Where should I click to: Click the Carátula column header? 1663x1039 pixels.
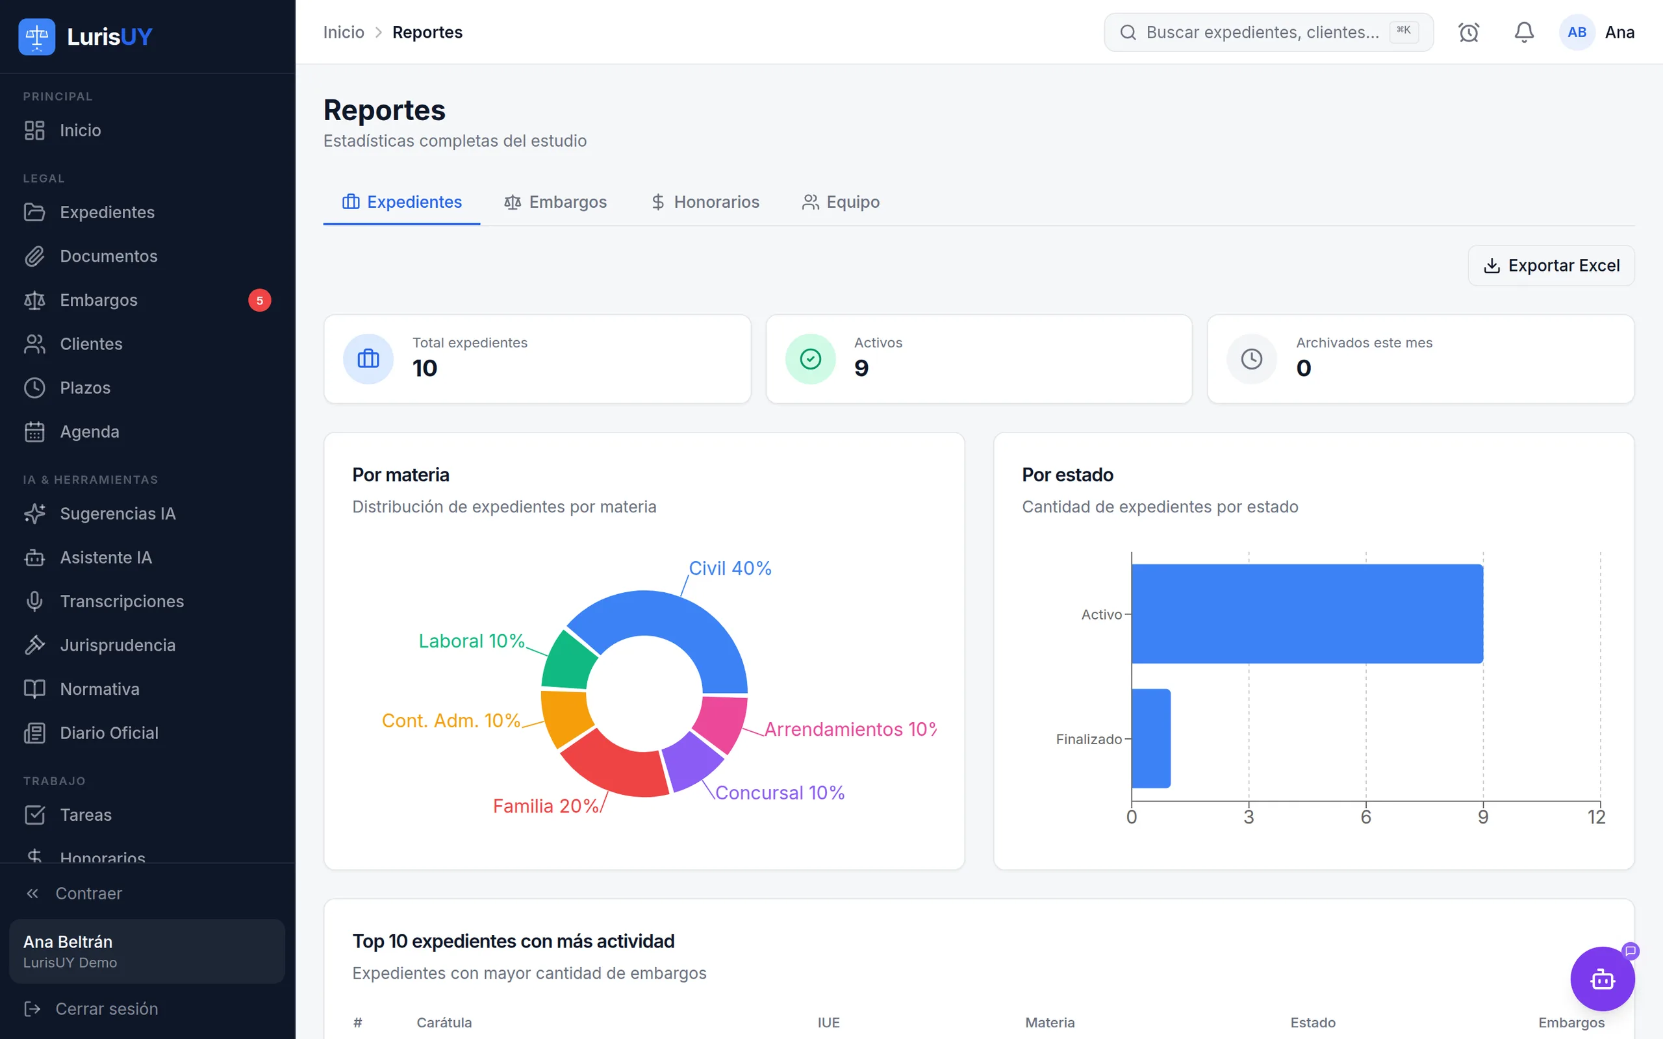444,1022
